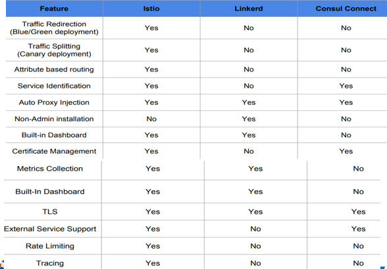
Task: Select the Tracing row label
Action: [x=50, y=263]
